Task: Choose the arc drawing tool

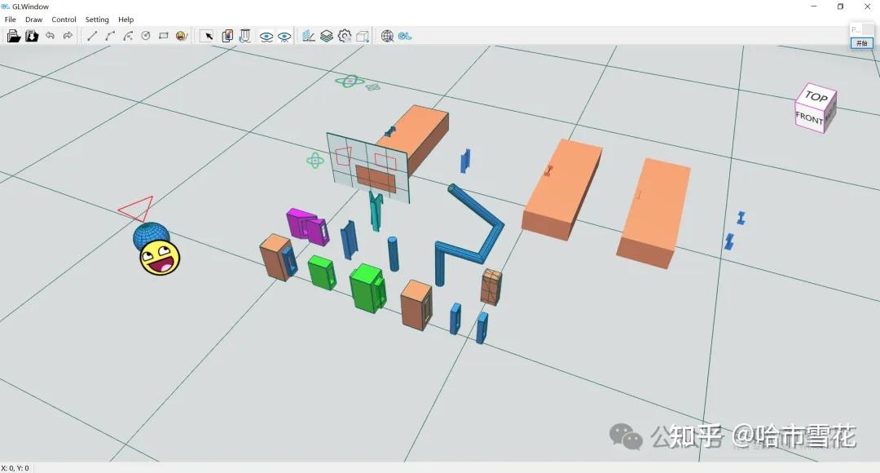Action: [x=109, y=35]
